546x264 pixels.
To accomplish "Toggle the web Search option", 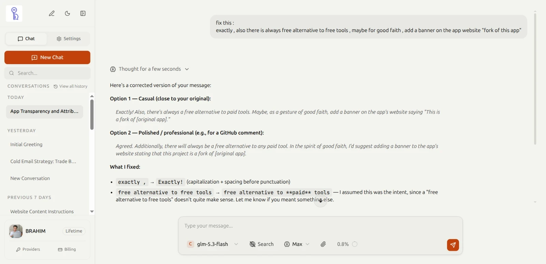I will tap(262, 244).
